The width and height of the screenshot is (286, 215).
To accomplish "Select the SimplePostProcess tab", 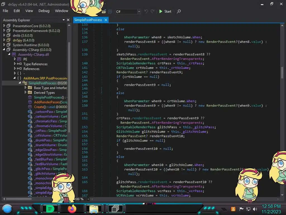I will 88,20.
